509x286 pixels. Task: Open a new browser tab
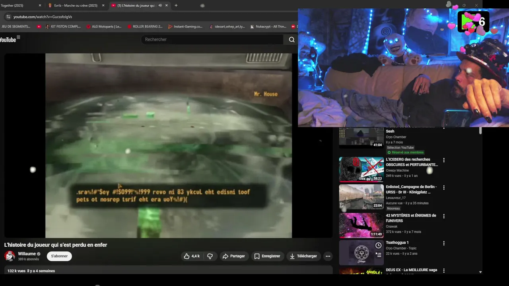(x=176, y=6)
